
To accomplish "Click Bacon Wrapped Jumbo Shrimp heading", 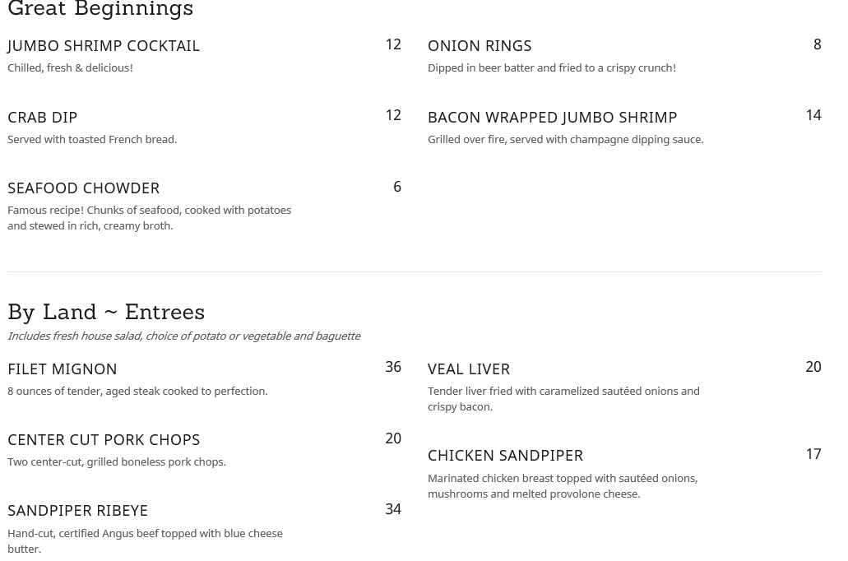I will tap(552, 118).
